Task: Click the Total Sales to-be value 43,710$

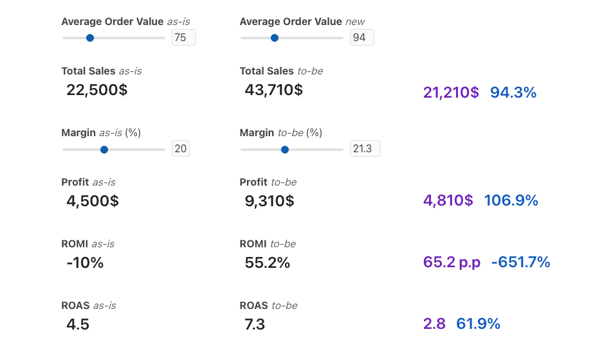Action: pos(273,90)
